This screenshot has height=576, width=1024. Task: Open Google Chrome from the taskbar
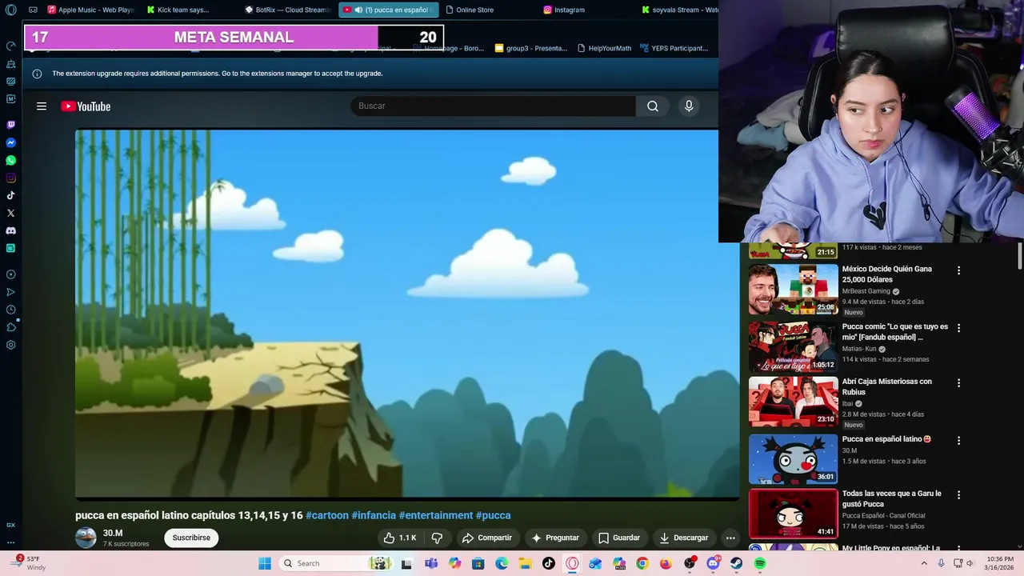[642, 563]
